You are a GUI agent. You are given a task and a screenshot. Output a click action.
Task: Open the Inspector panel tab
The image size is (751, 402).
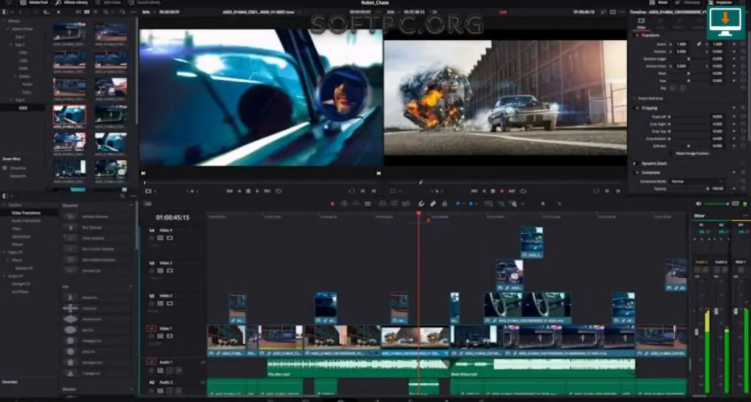pyautogui.click(x=720, y=3)
